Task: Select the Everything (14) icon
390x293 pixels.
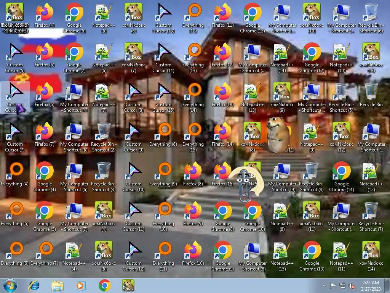Action: 193,97
